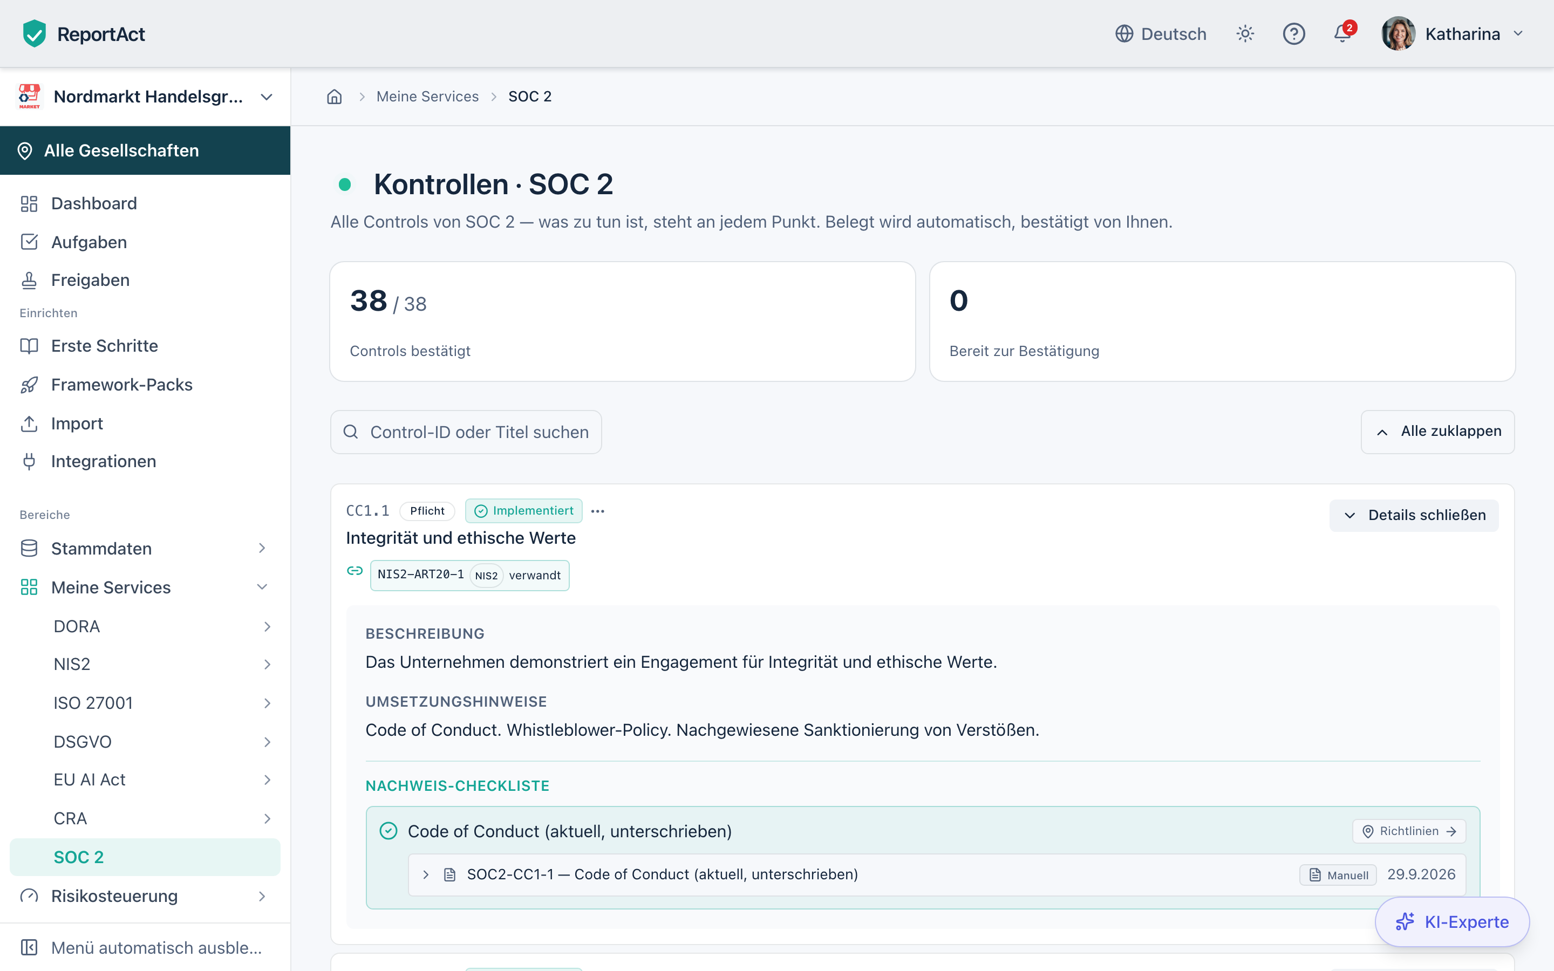
Task: Click the Implementiert status badge
Action: click(523, 511)
